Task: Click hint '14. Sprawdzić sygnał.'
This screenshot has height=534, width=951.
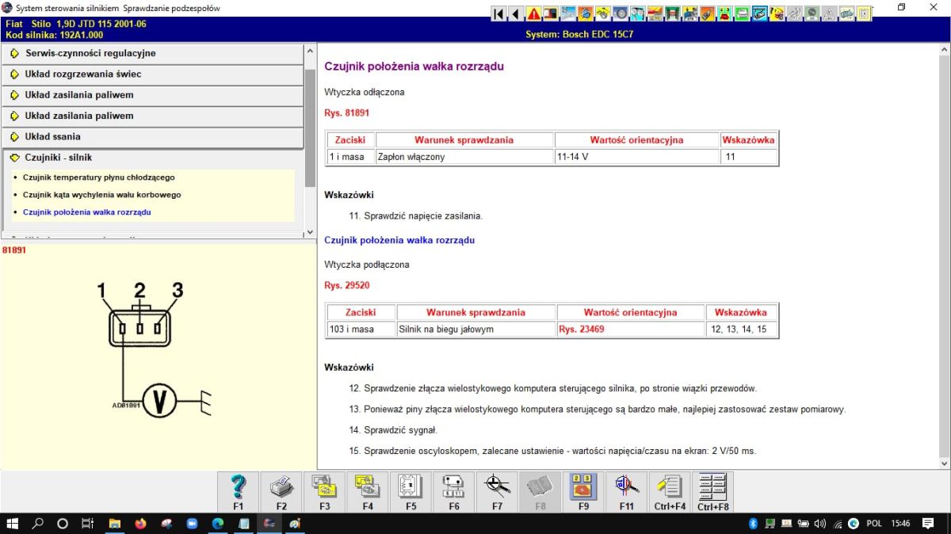Action: click(393, 430)
